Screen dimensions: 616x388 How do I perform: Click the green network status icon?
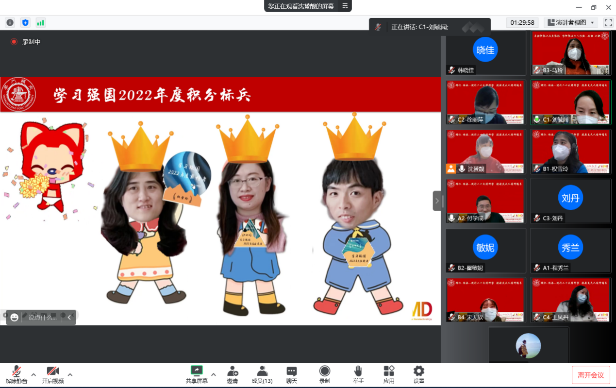pos(40,22)
